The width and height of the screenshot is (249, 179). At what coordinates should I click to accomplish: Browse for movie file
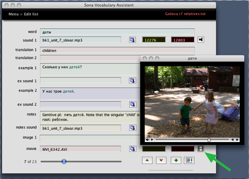tap(132, 149)
